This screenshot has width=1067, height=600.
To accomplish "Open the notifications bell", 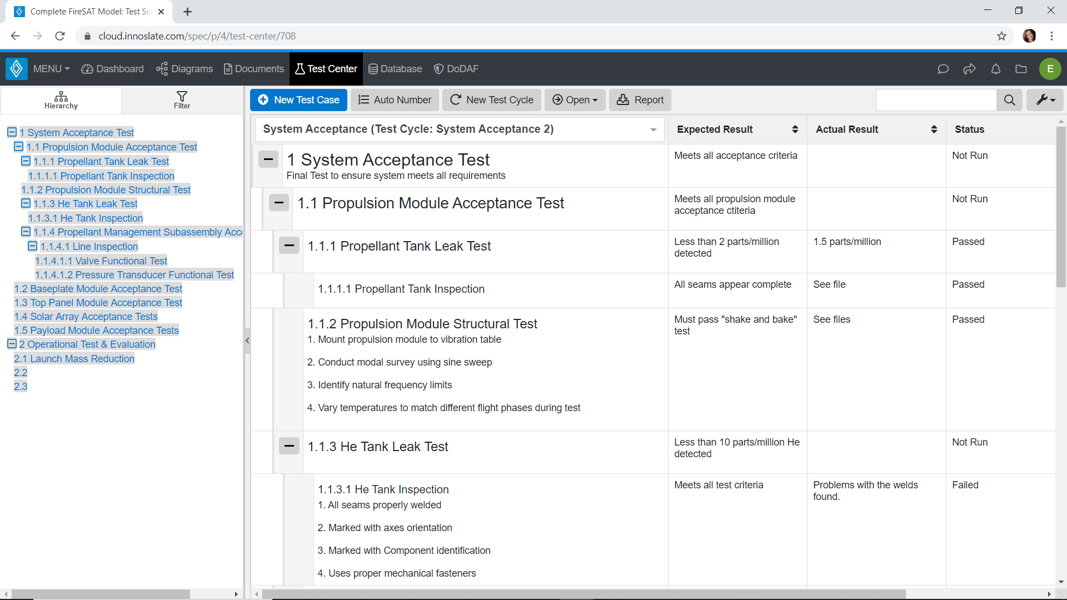I will [995, 69].
